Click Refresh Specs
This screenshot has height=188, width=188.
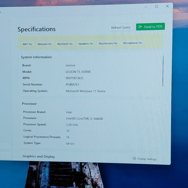coord(121,28)
